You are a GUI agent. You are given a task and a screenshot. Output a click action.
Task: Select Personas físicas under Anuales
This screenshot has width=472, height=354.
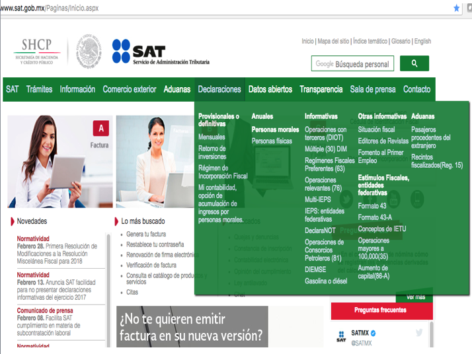(272, 141)
